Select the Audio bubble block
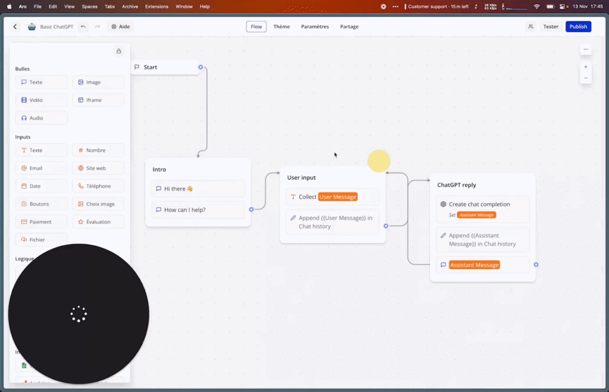The height and width of the screenshot is (392, 609). [x=41, y=118]
